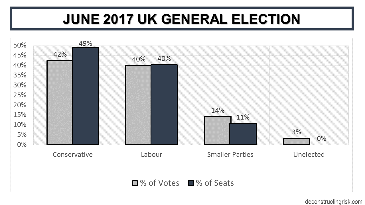Select the Unelected axis label

tap(309, 155)
